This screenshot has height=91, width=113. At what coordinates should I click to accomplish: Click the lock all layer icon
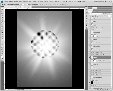(97, 16)
